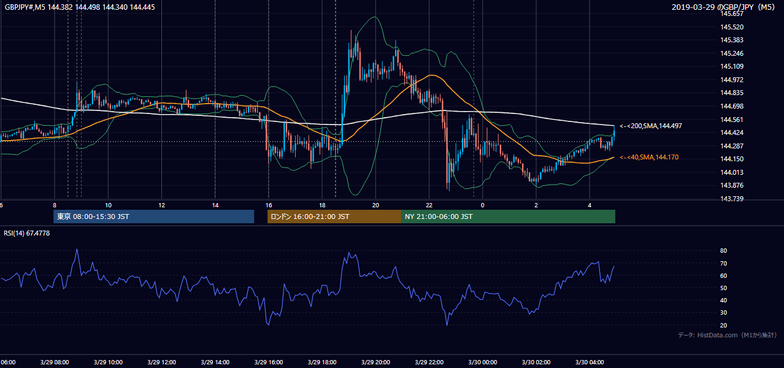Screen dimensions: 784x368
Task: Click RSI scale value 60
Action: click(724, 275)
